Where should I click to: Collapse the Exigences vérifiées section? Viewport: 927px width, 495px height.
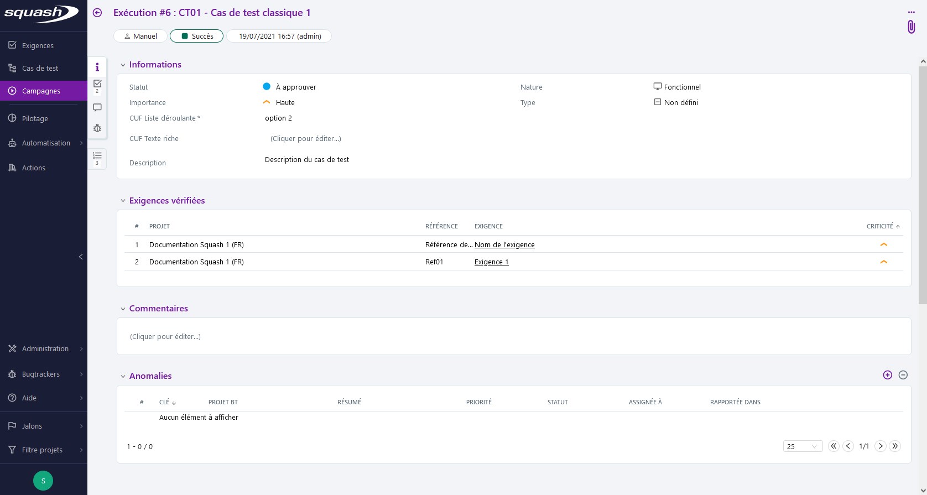tap(123, 201)
